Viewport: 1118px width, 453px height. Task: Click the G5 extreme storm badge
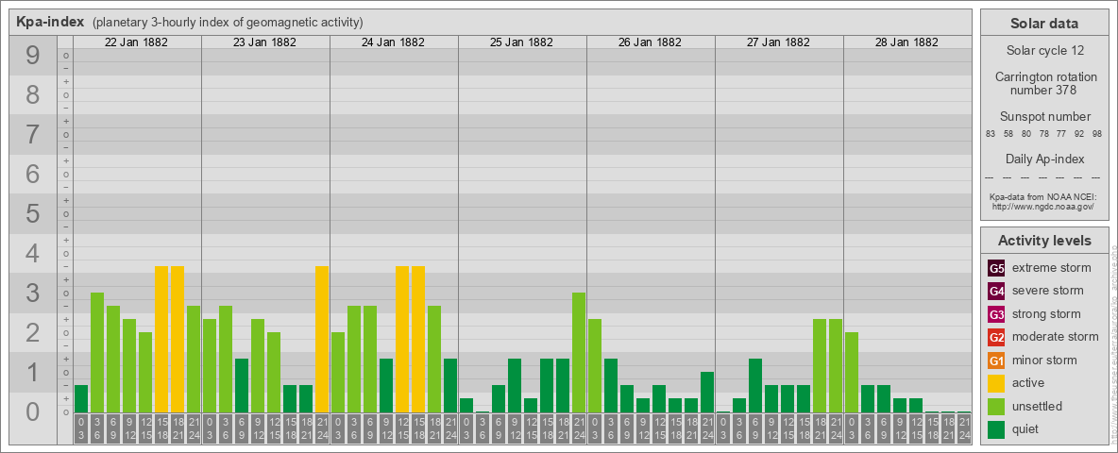(996, 268)
